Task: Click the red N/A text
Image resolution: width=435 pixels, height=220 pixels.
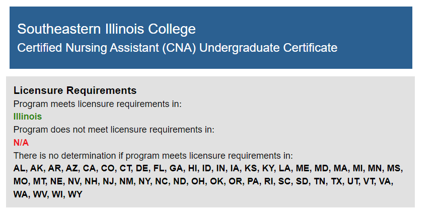Action: coord(21,143)
